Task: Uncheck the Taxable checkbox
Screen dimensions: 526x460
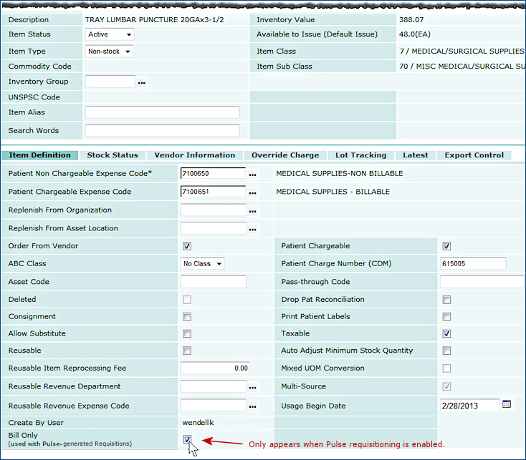Action: 446,333
